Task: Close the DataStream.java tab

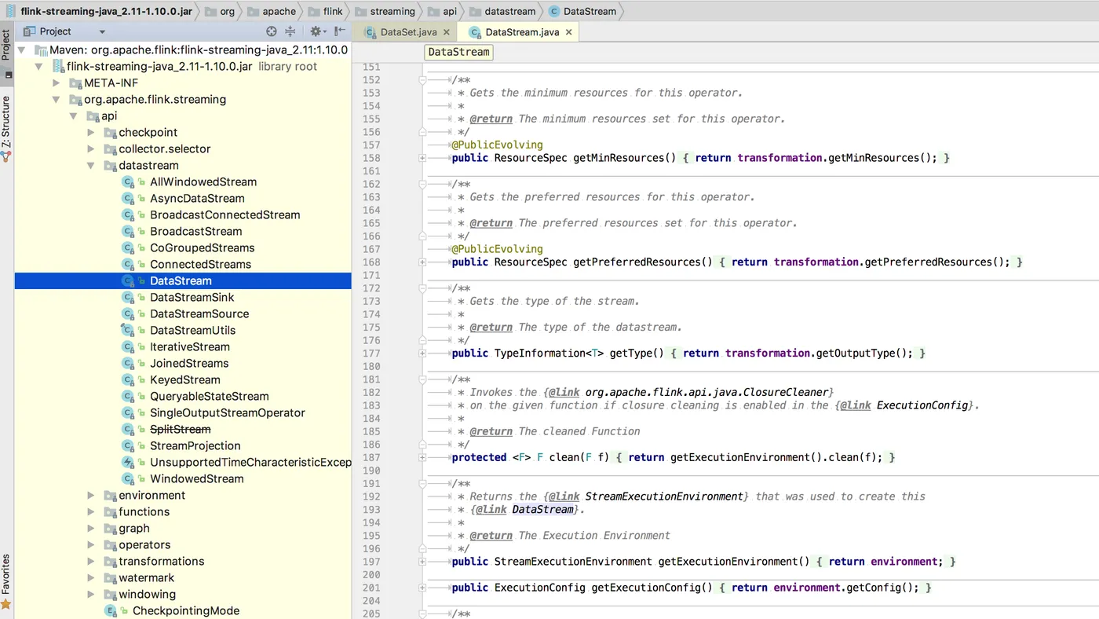Action: (569, 32)
